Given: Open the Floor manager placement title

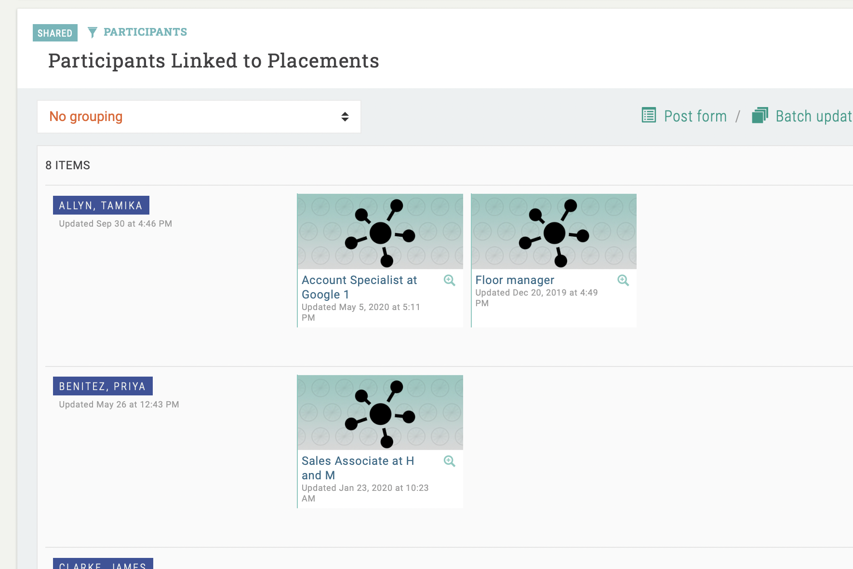Looking at the screenshot, I should [514, 280].
